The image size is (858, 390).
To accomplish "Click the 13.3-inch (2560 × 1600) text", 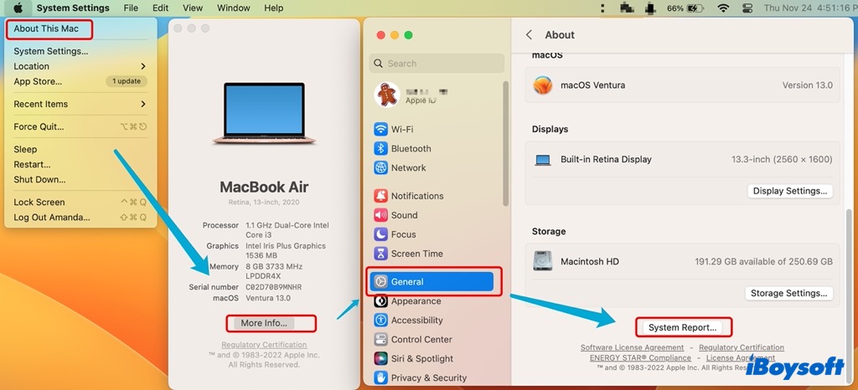I will 782,160.
